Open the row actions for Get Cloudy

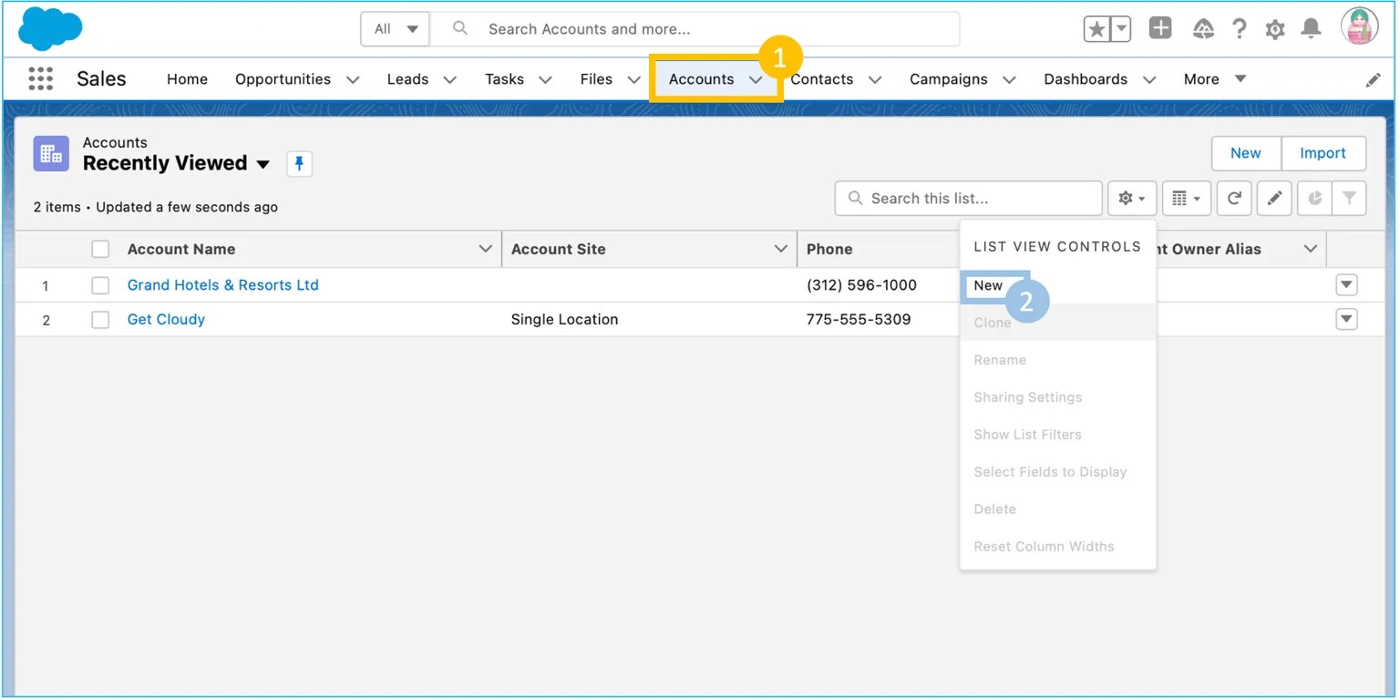[x=1346, y=319]
